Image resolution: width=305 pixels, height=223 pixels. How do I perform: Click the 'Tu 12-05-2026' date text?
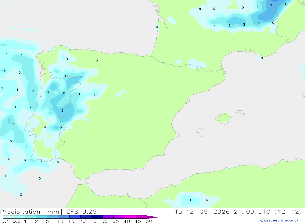[202, 211]
